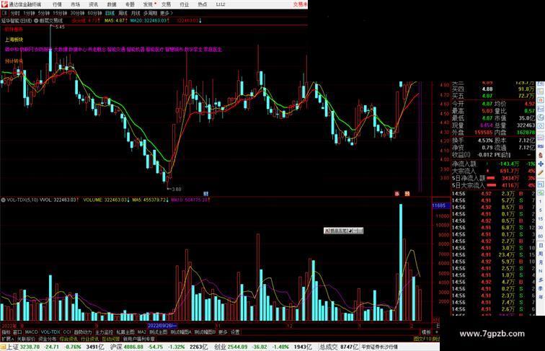Open the 市场 menu

pos(76,4)
